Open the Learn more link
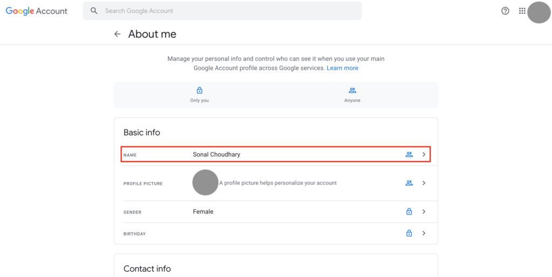552x277 pixels. click(342, 68)
